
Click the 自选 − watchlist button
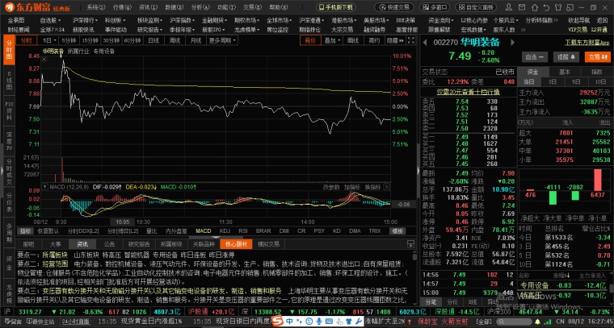535,57
